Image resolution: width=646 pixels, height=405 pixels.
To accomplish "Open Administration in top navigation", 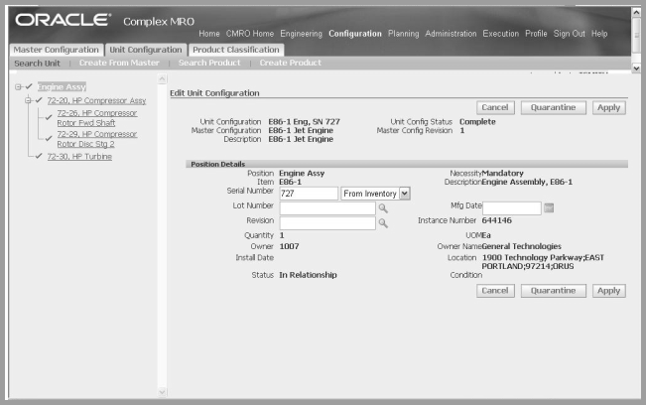I will [x=451, y=34].
